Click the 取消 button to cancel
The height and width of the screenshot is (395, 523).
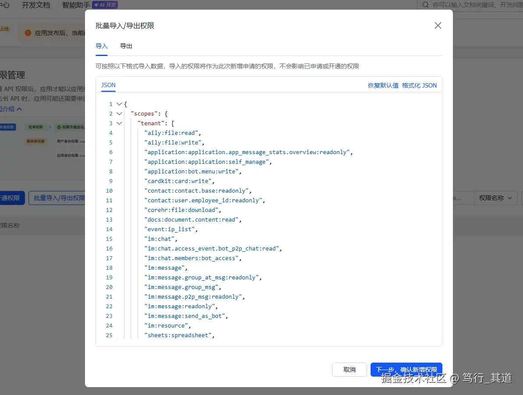(x=349, y=369)
